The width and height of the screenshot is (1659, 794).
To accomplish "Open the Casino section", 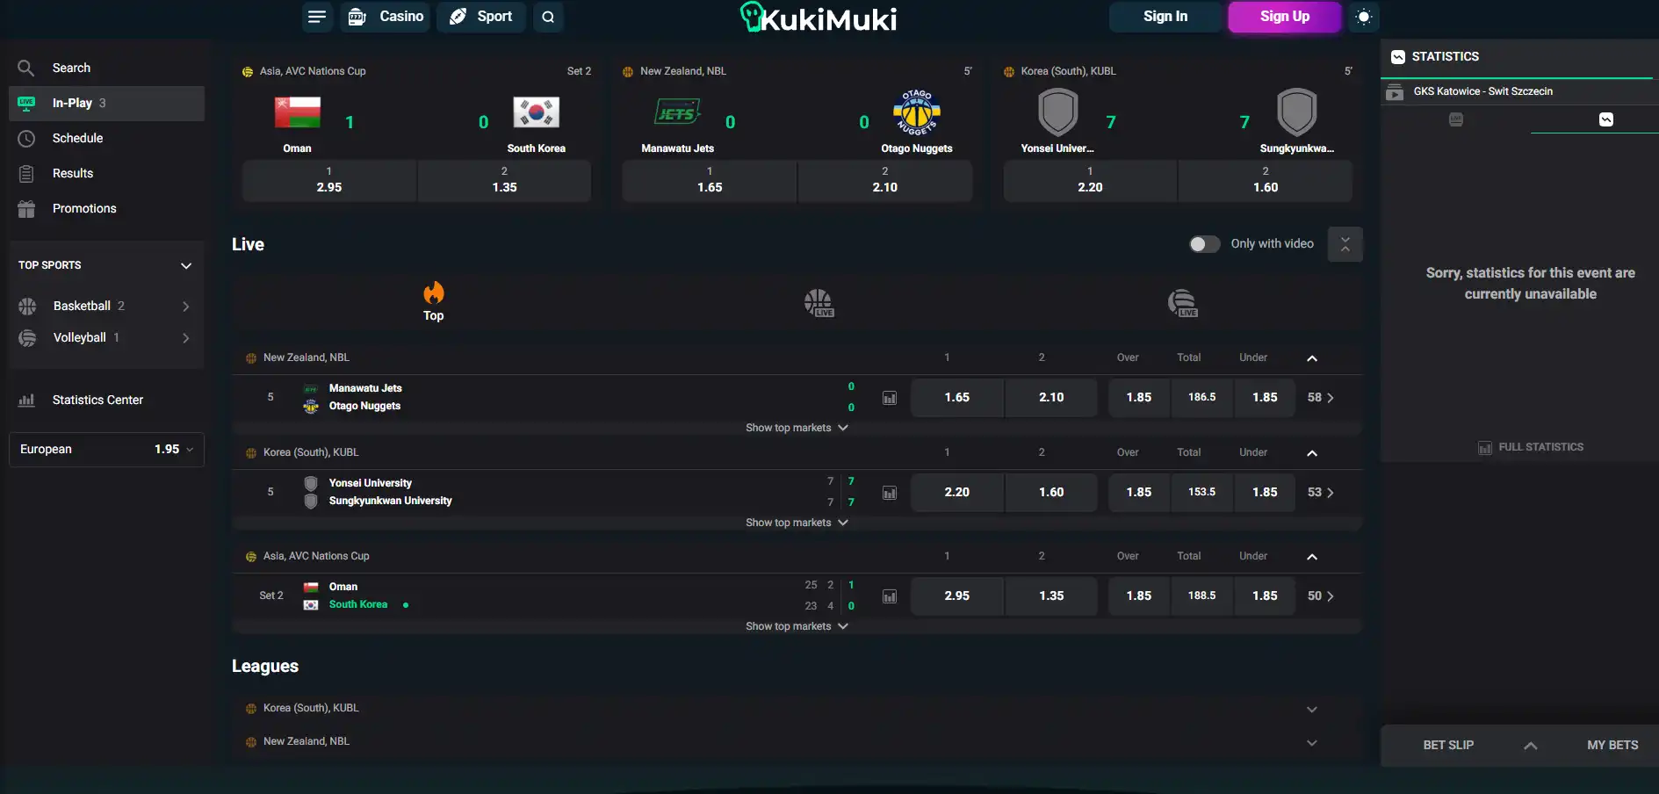I will (386, 17).
